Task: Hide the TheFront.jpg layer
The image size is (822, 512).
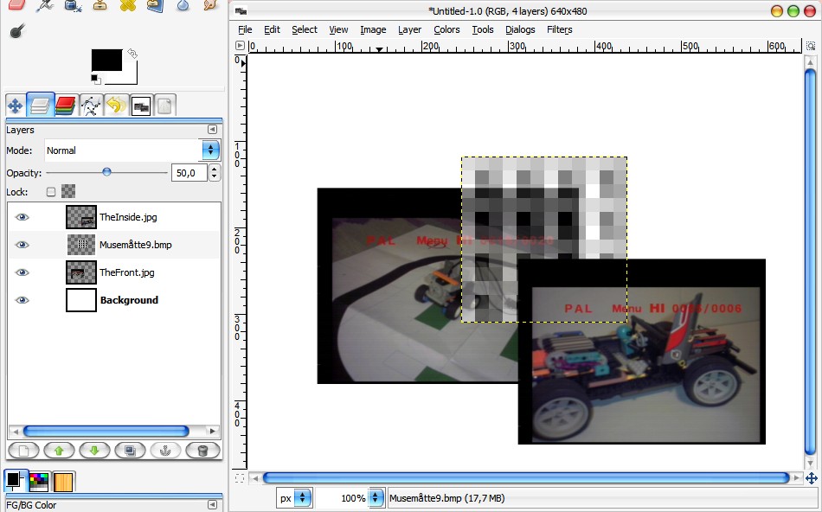Action: pyautogui.click(x=22, y=272)
